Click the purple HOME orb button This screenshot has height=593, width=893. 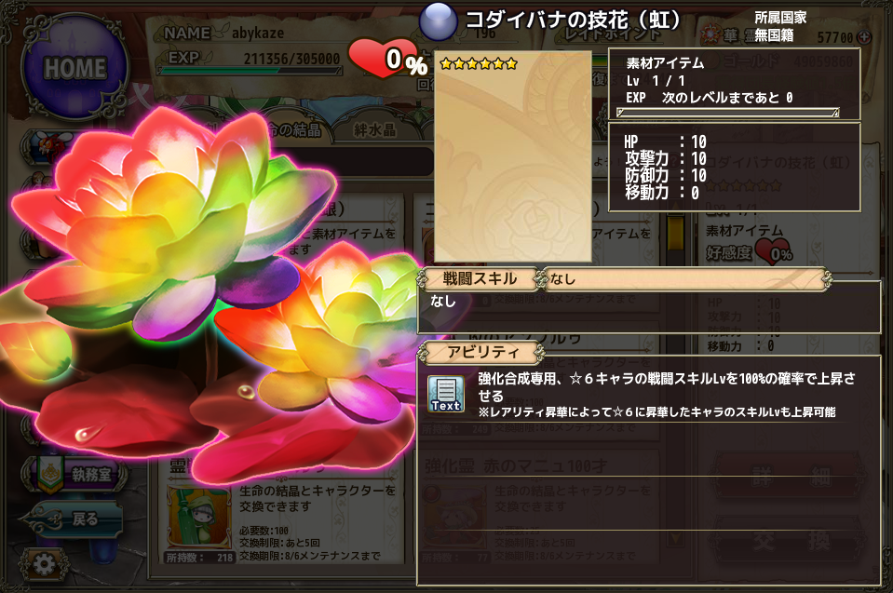pos(74,68)
